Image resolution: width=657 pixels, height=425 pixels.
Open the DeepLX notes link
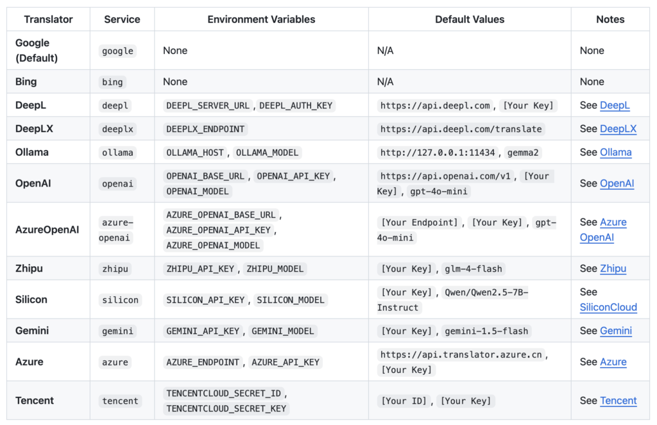pos(618,129)
